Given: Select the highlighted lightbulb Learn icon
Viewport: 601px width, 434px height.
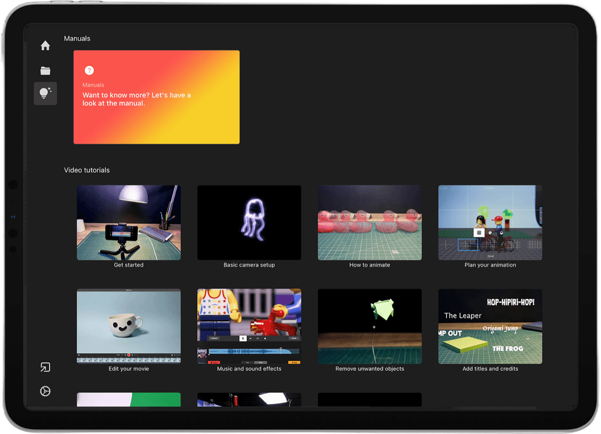Looking at the screenshot, I should coord(45,93).
